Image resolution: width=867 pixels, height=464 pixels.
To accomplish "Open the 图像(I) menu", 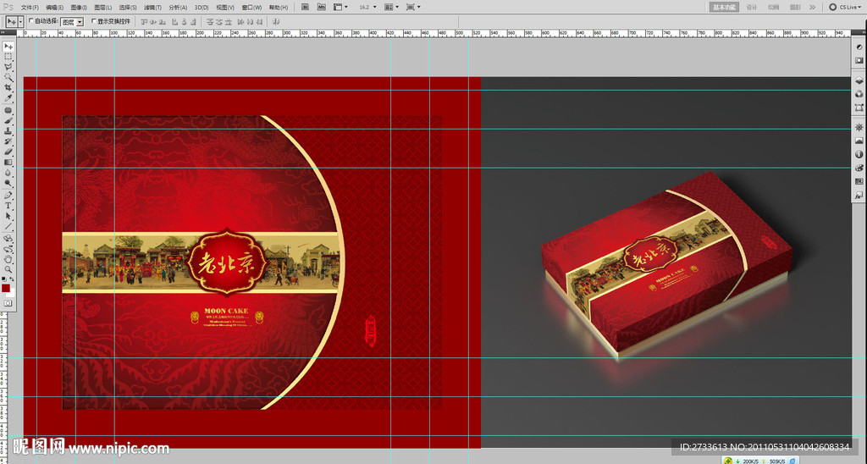I will coord(79,7).
